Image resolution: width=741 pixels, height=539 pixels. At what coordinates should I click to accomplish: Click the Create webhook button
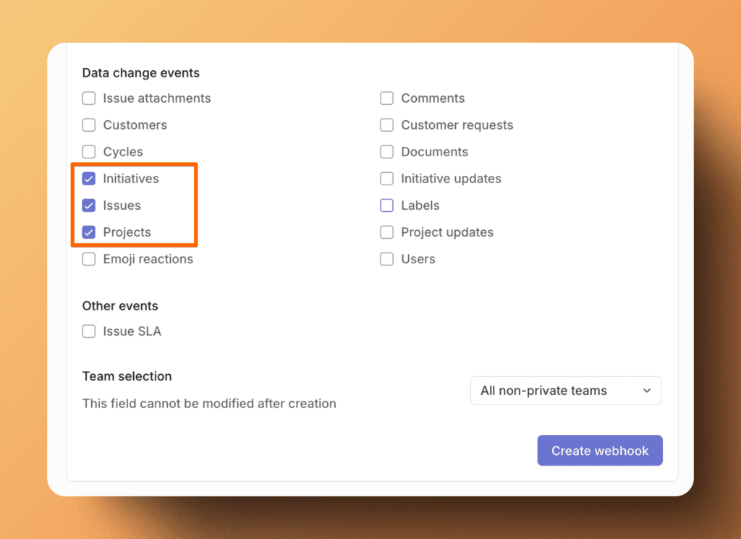[x=600, y=451]
